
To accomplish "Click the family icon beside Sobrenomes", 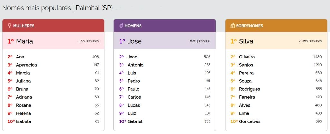I will (233, 26).
